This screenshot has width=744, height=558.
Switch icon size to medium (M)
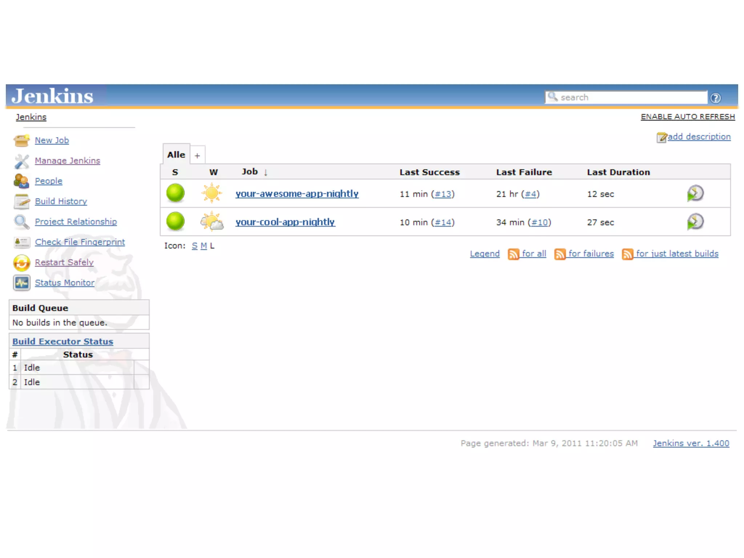(203, 246)
